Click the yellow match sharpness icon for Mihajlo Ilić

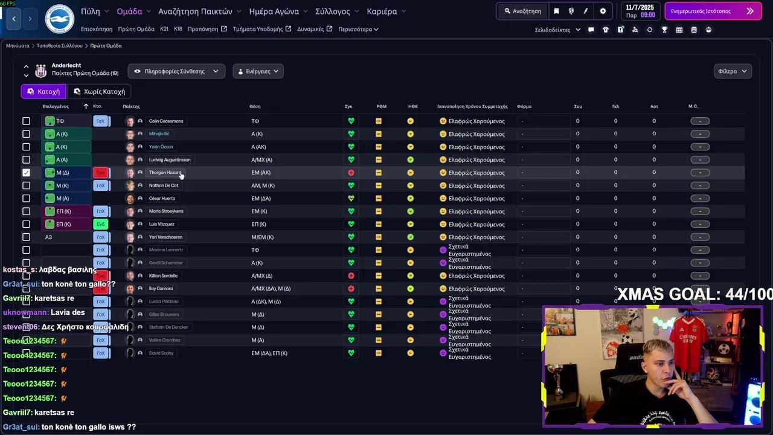[x=379, y=134]
